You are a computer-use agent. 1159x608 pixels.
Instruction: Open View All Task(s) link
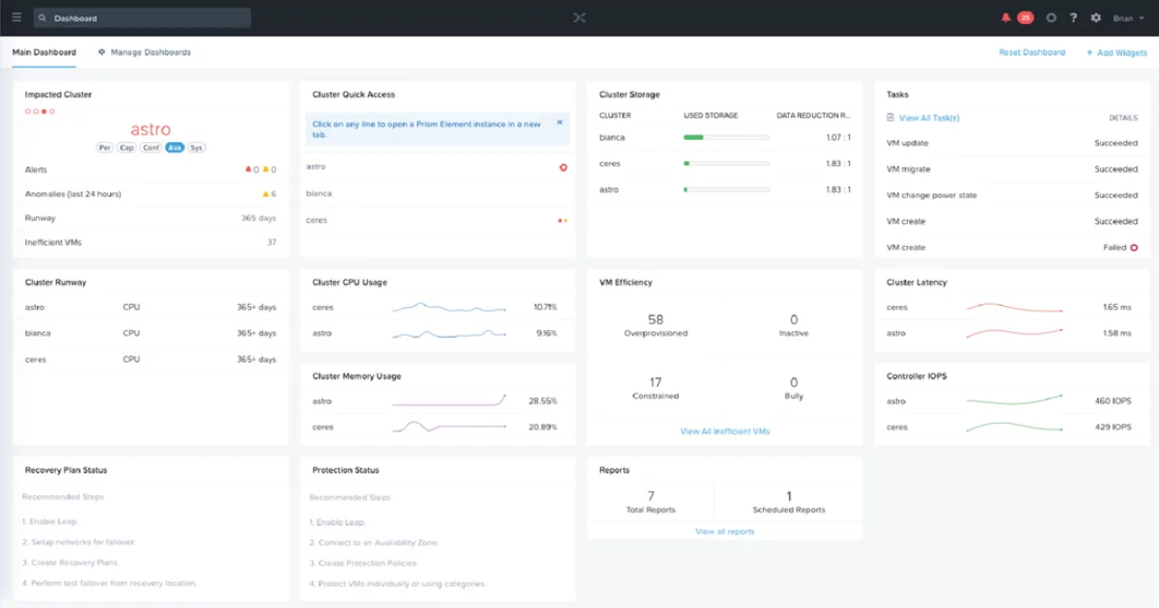point(929,118)
